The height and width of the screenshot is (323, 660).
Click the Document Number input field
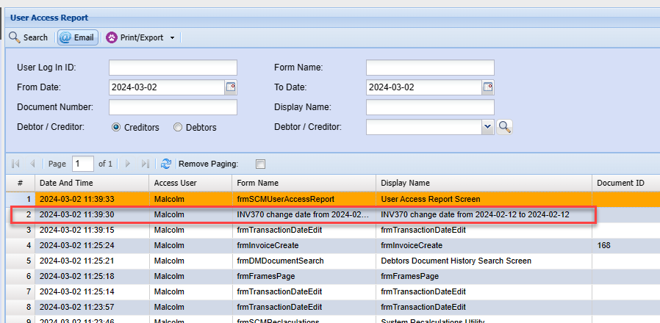click(173, 107)
